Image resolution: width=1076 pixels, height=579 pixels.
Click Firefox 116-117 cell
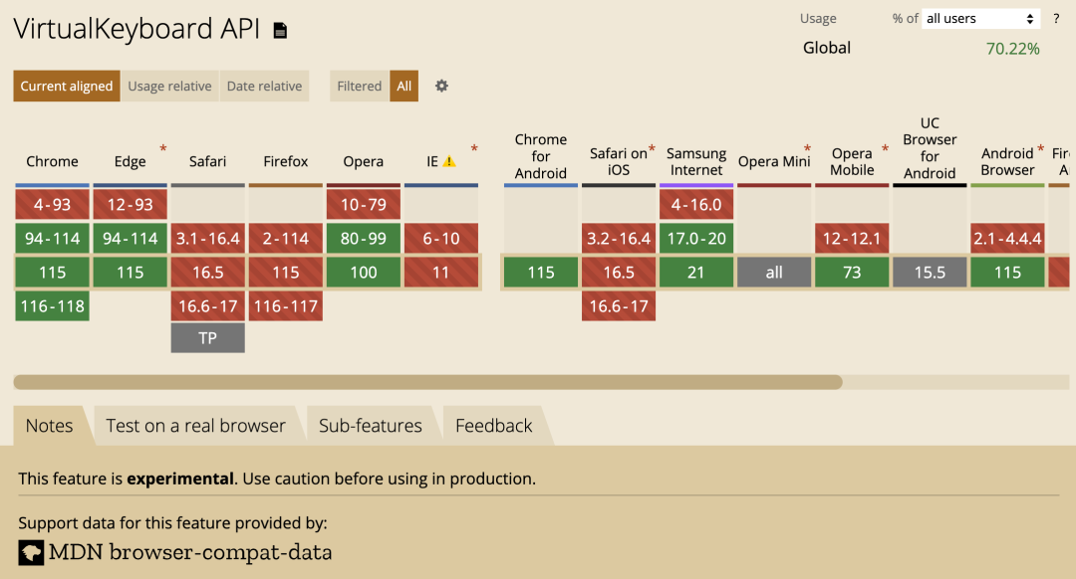pos(286,305)
